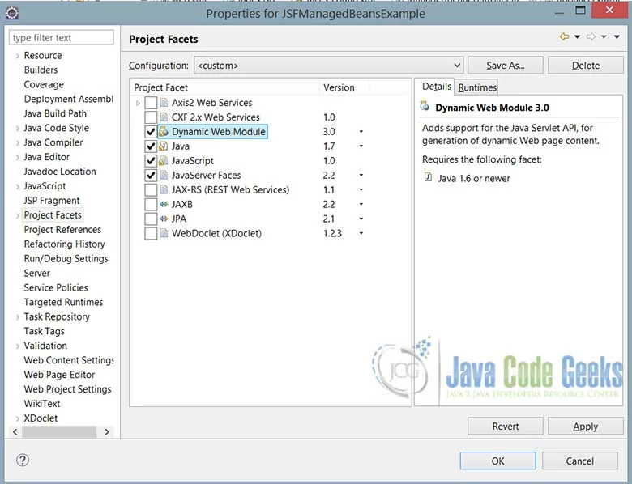Click the JavaServer Faces facet icon
Viewport: 632px width, 484px height.
coord(164,175)
